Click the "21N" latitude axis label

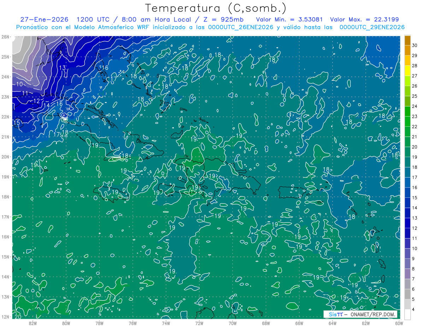[x=5, y=137]
